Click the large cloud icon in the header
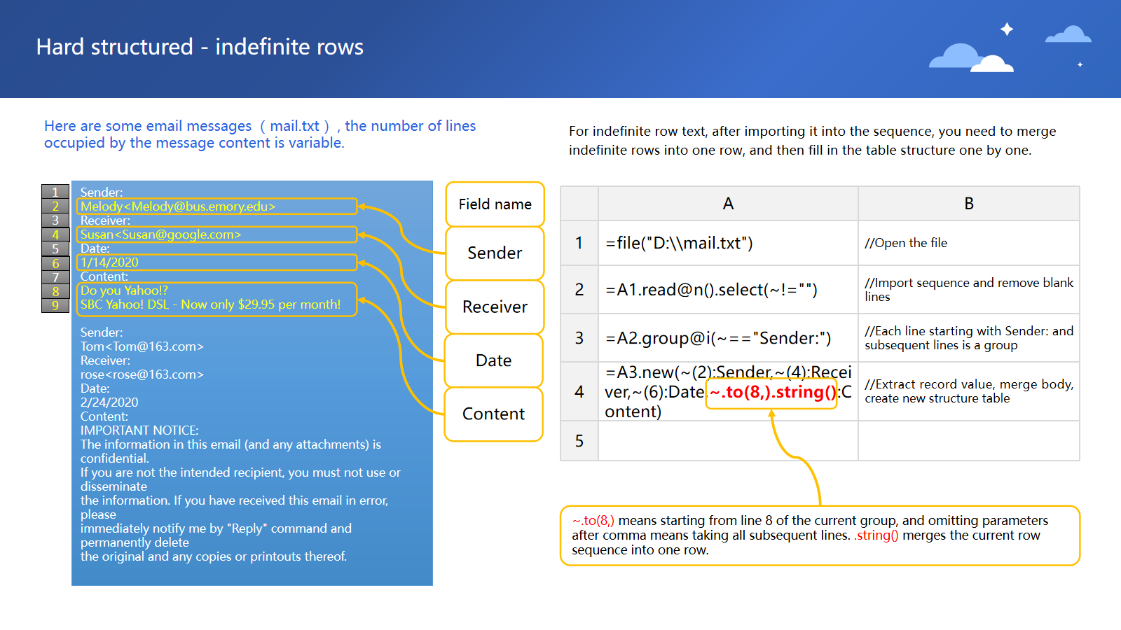 (970, 58)
